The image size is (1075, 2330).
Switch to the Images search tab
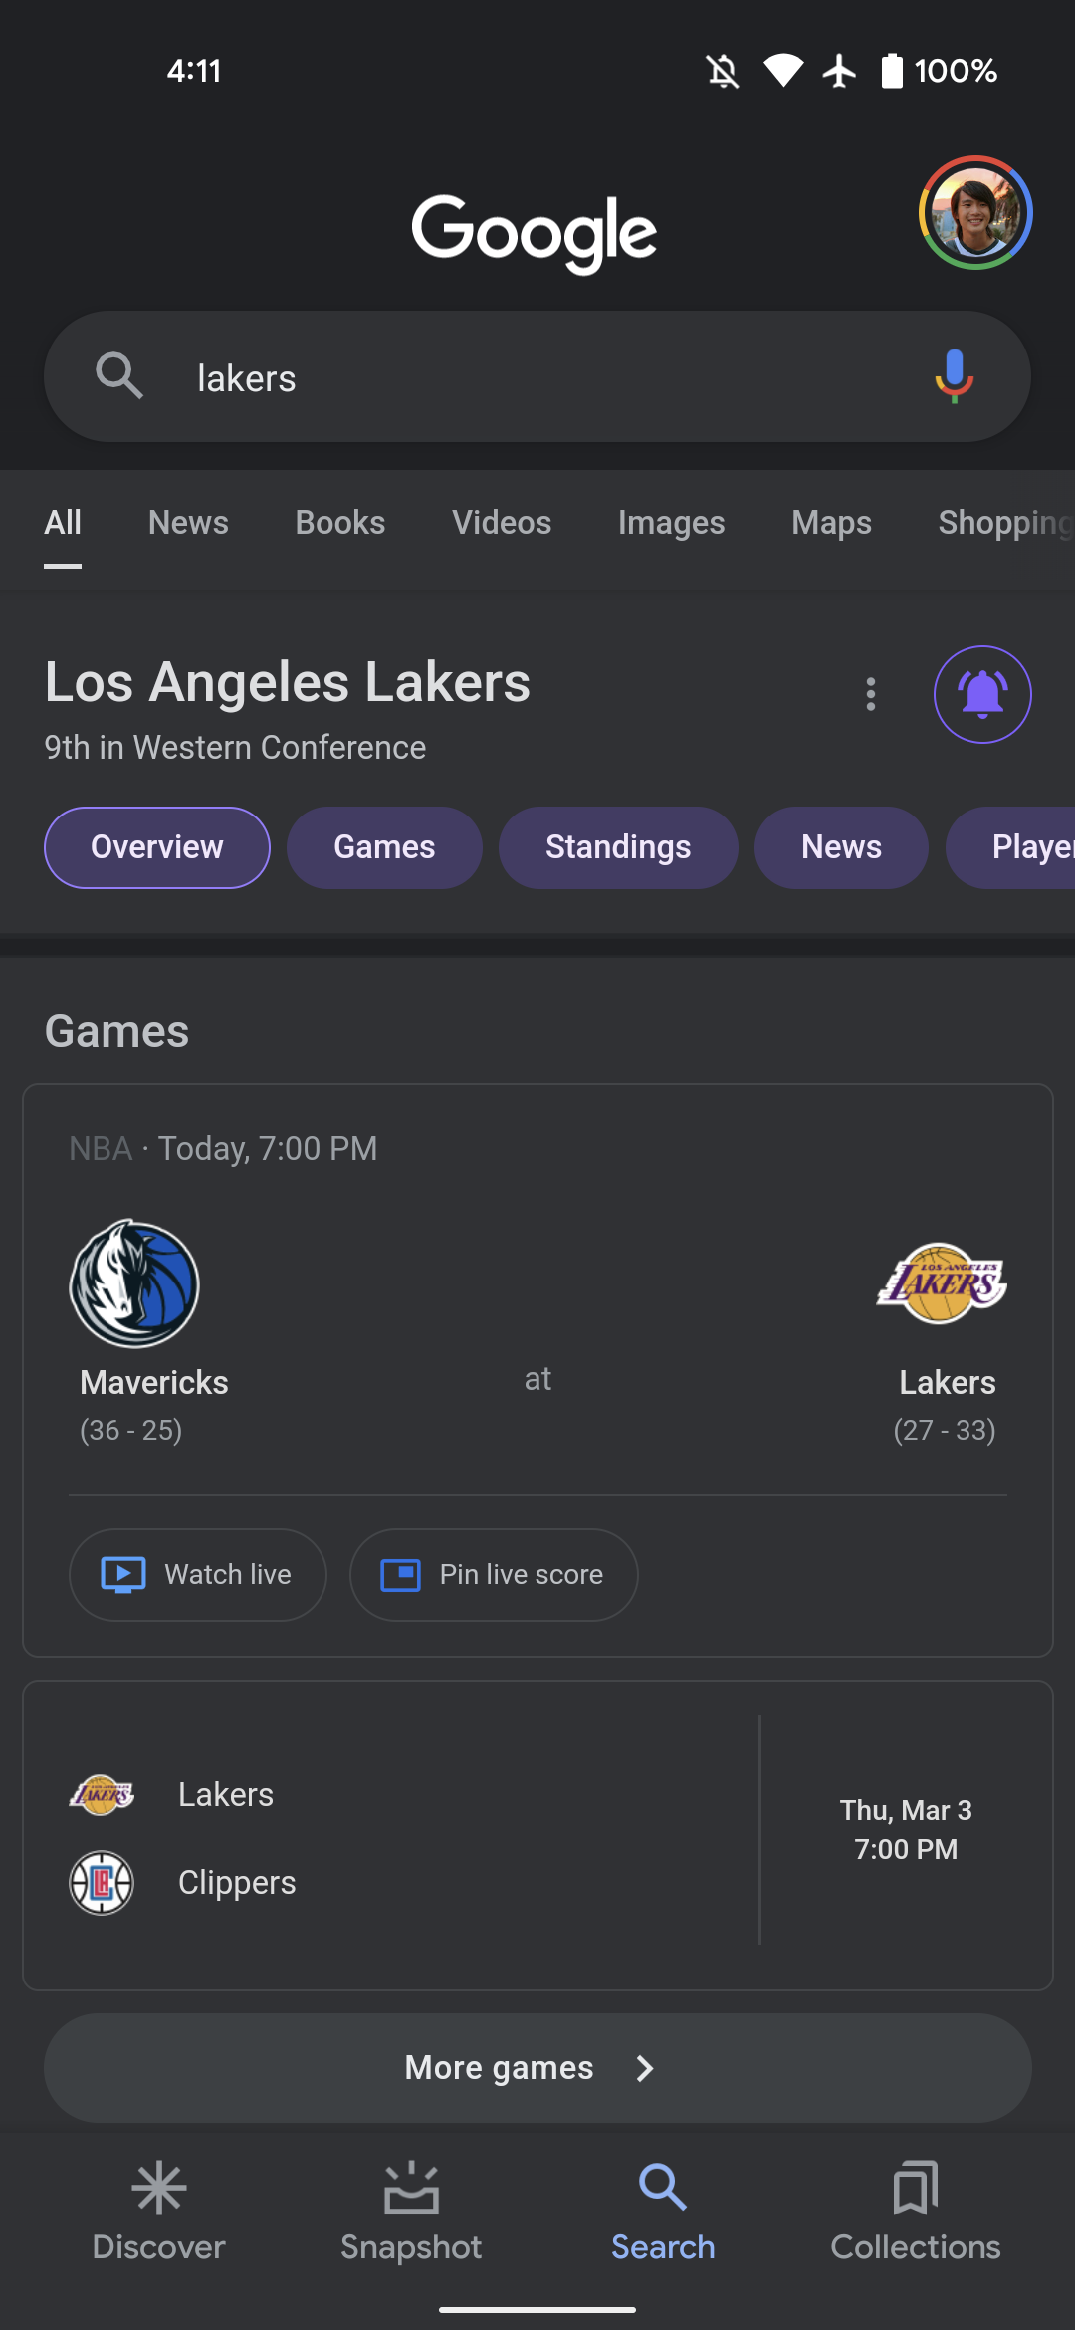click(671, 523)
